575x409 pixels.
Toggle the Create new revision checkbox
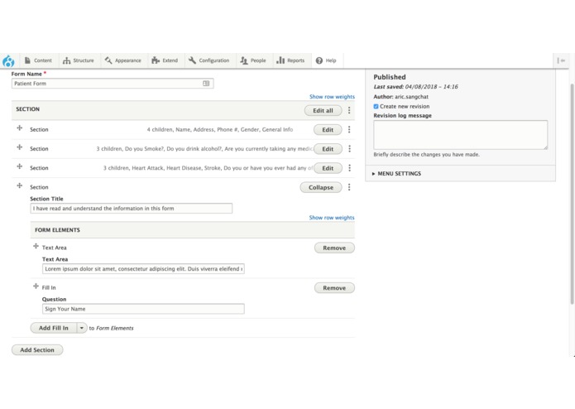pyautogui.click(x=376, y=106)
